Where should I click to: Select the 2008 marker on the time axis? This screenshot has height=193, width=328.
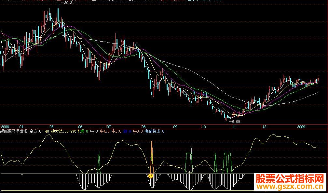[5, 127]
